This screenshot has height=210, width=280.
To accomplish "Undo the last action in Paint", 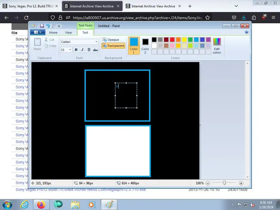I will [48, 26].
